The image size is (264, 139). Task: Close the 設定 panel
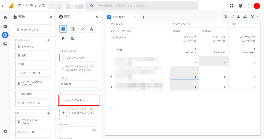click(97, 17)
